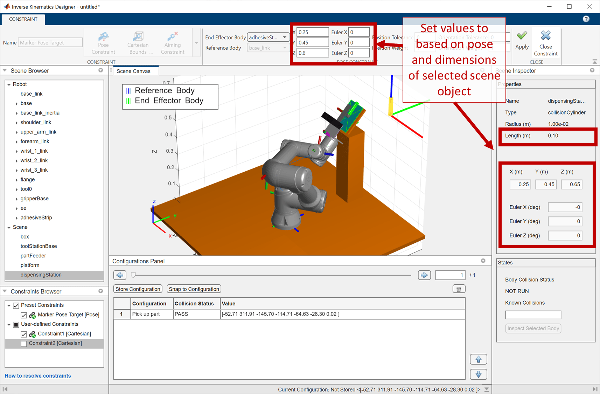
Task: Expand the shoulder_link tree node
Action: 16,123
